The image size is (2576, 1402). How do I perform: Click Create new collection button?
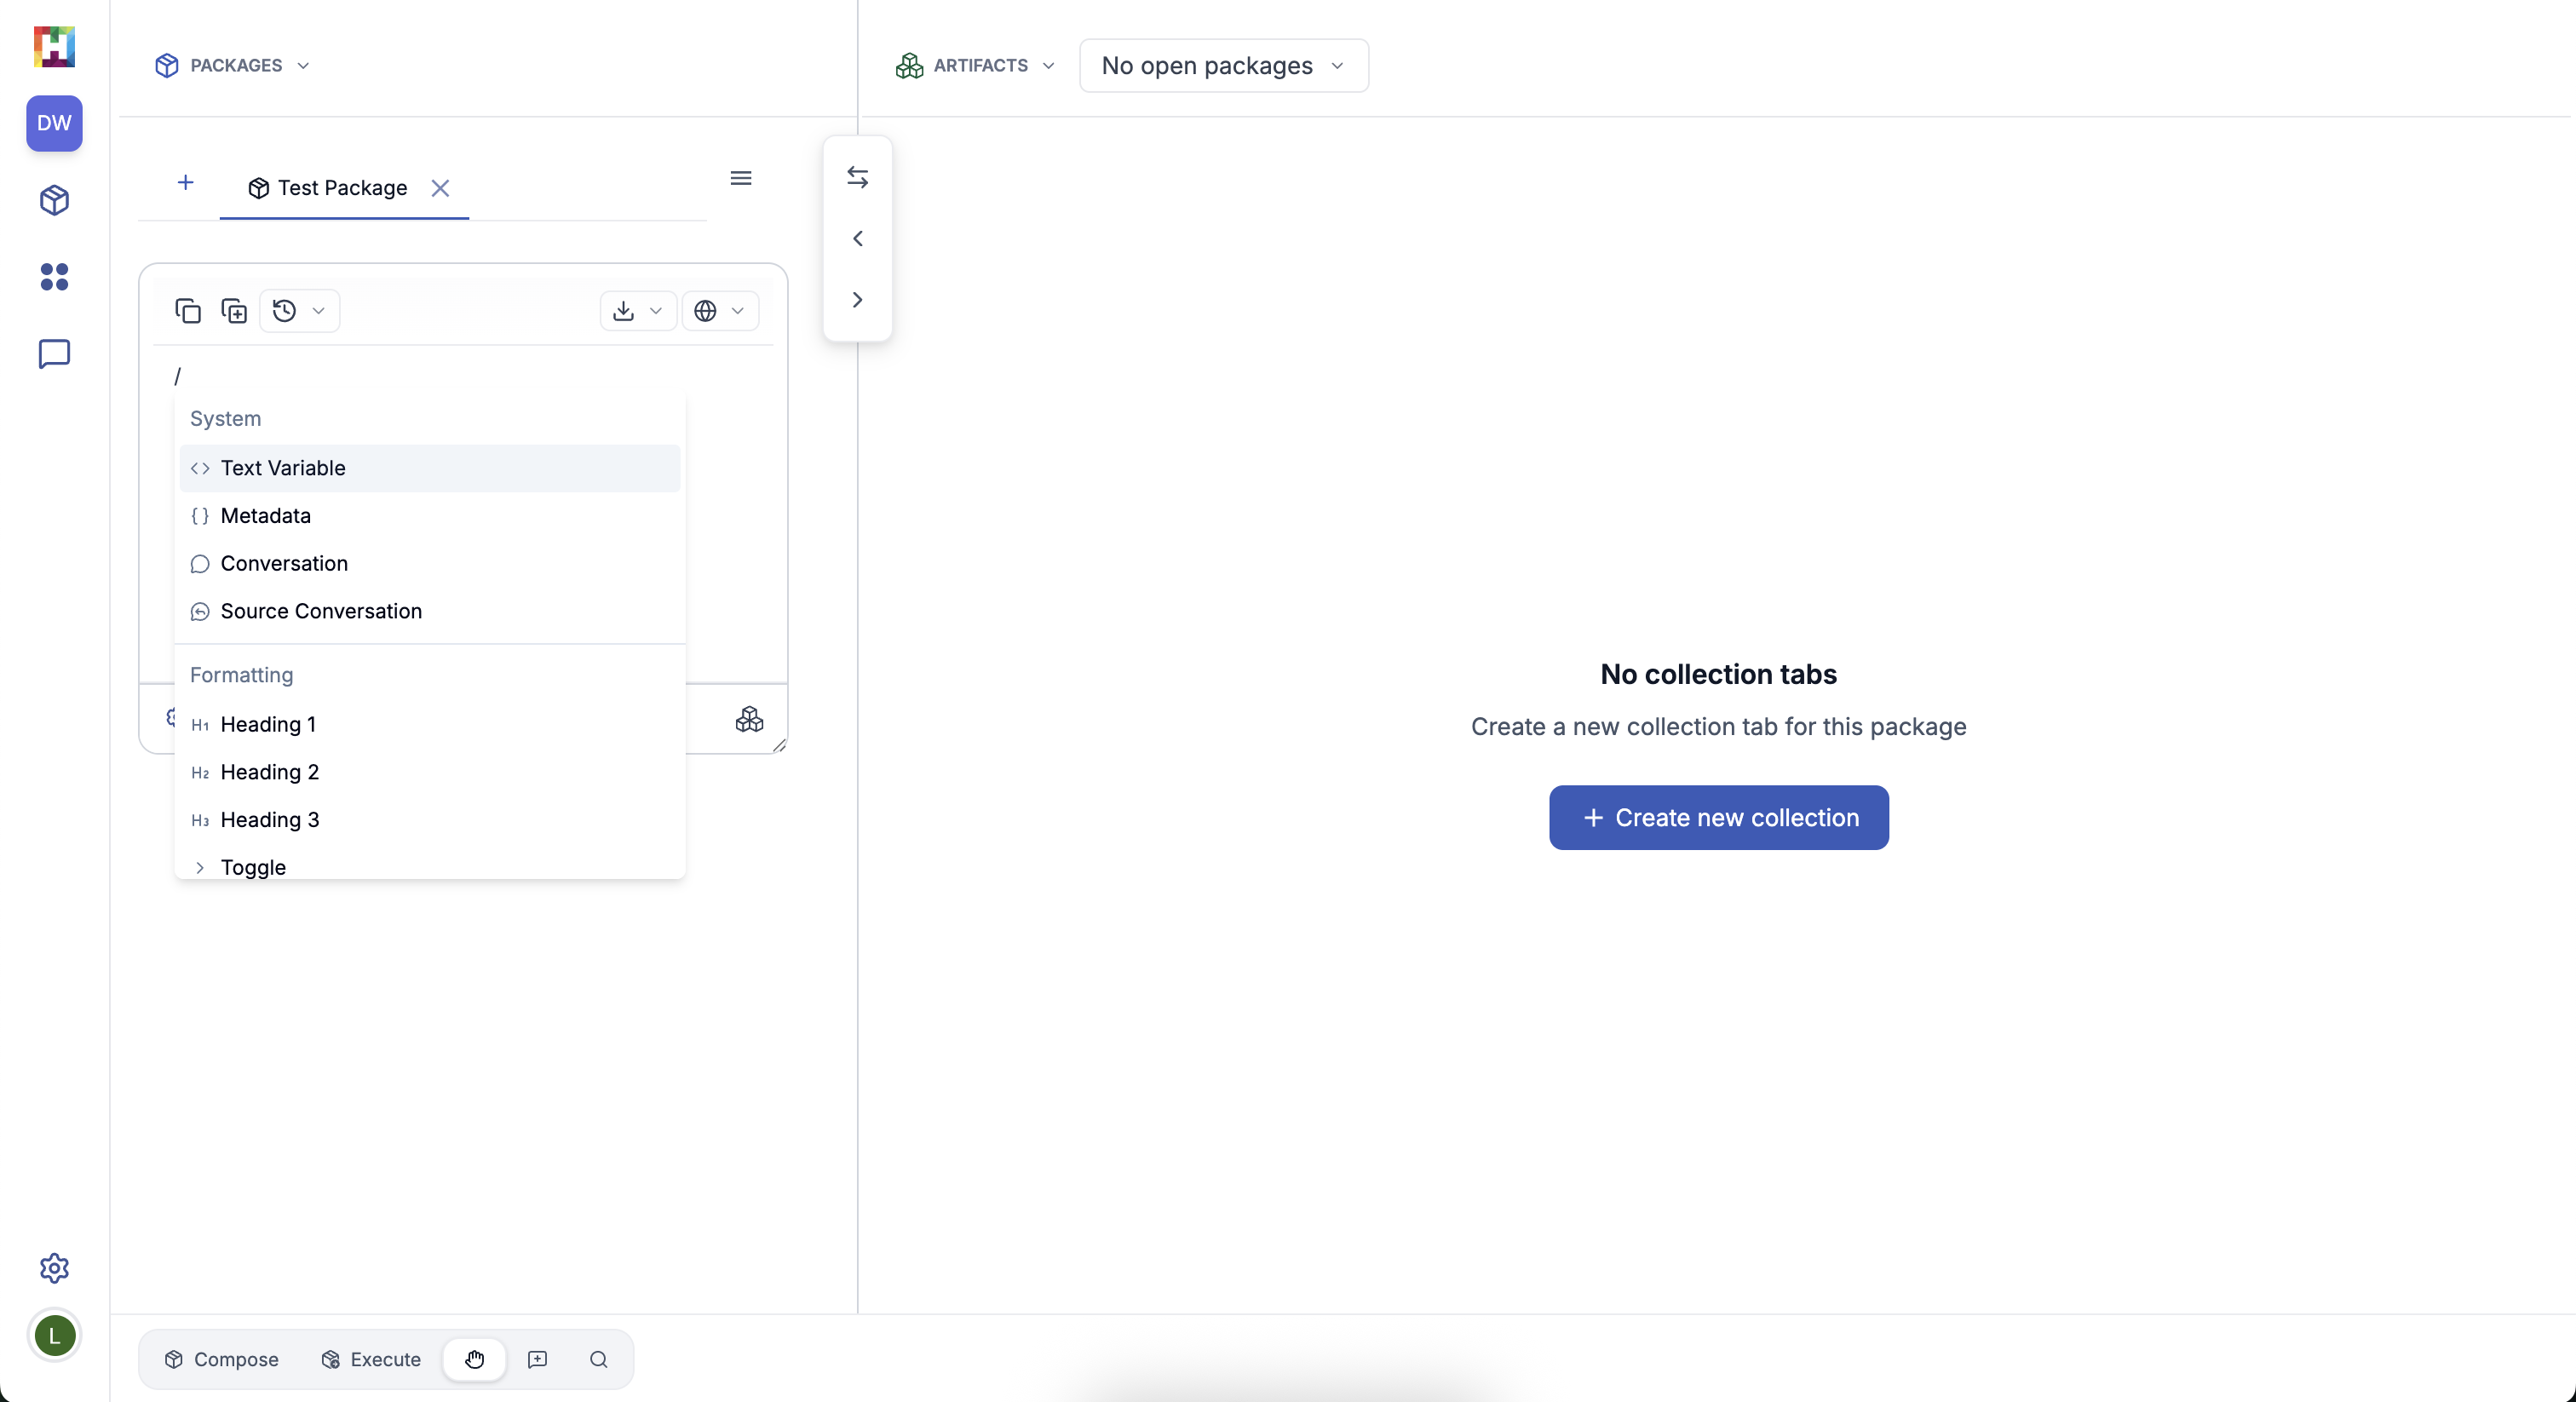click(x=1718, y=818)
